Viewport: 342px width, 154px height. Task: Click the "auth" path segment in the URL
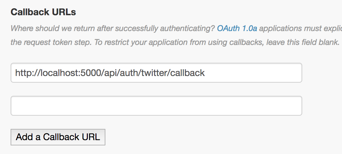point(127,73)
